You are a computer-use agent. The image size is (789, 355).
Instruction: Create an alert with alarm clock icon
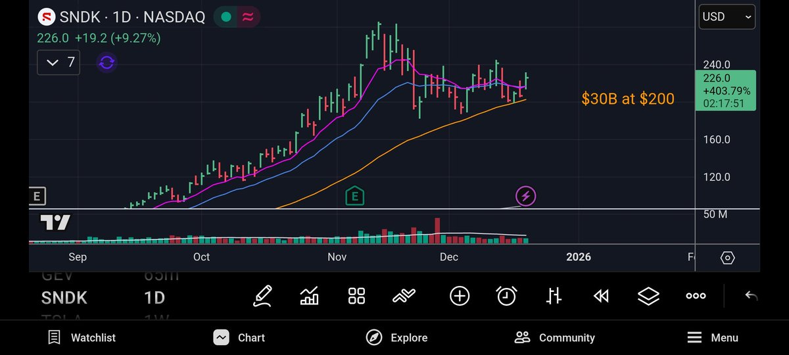(506, 296)
